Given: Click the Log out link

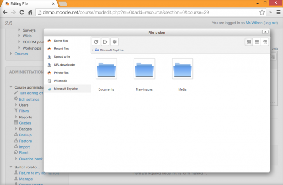Looking at the screenshot, I should tap(271, 23).
